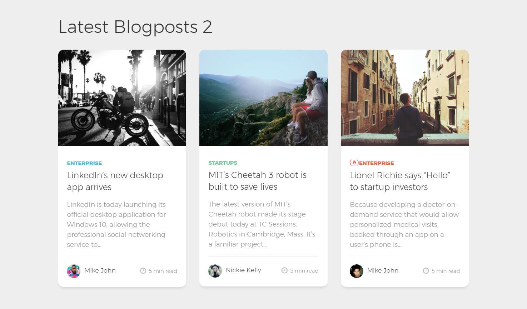Click Nickie Kelly's avatar picture
The height and width of the screenshot is (309, 527).
215,271
